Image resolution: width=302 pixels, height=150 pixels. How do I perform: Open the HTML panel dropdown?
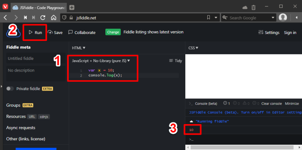(x=78, y=48)
